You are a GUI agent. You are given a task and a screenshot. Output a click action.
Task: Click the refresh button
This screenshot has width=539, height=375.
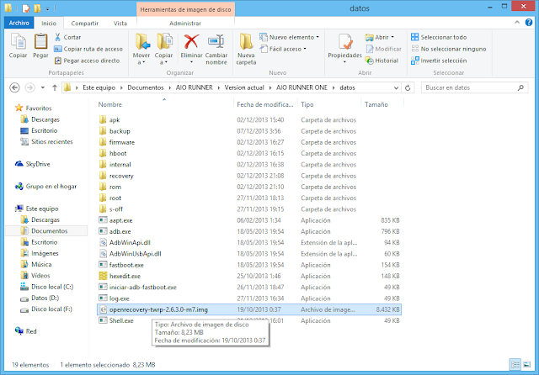[408, 87]
